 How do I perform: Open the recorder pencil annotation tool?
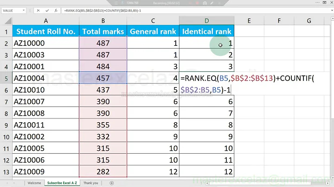212,3
